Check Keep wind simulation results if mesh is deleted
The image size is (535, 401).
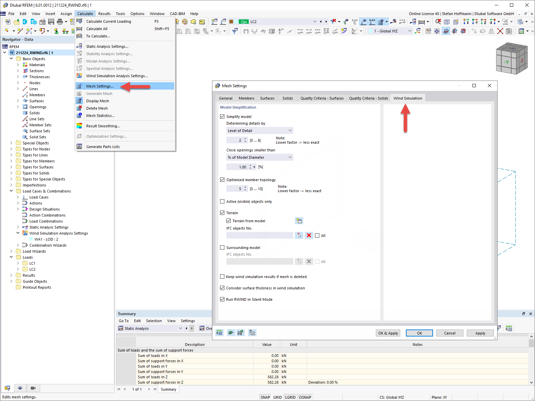222,277
